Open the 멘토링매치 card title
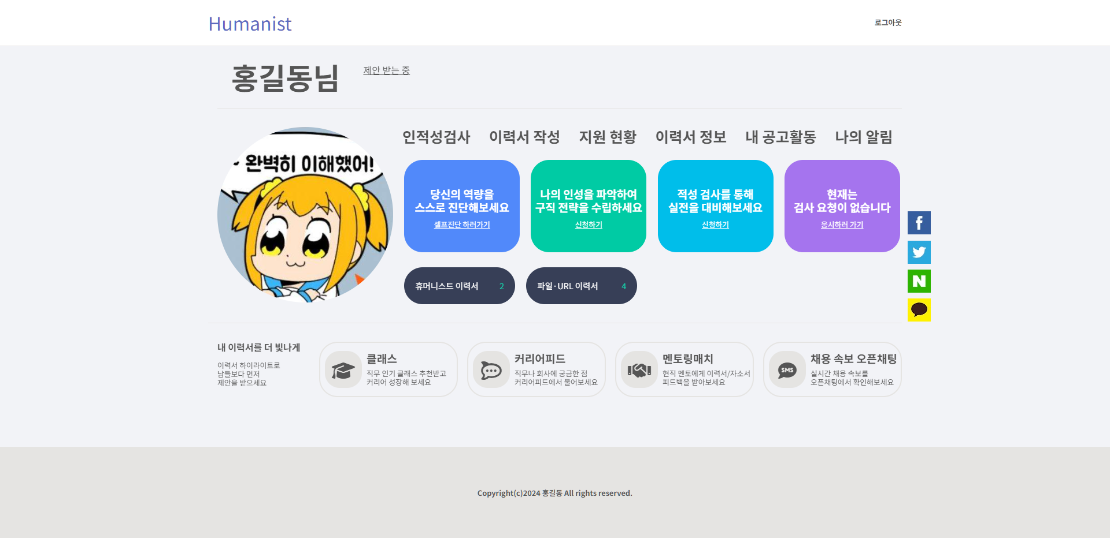1110x538 pixels. [x=688, y=358]
